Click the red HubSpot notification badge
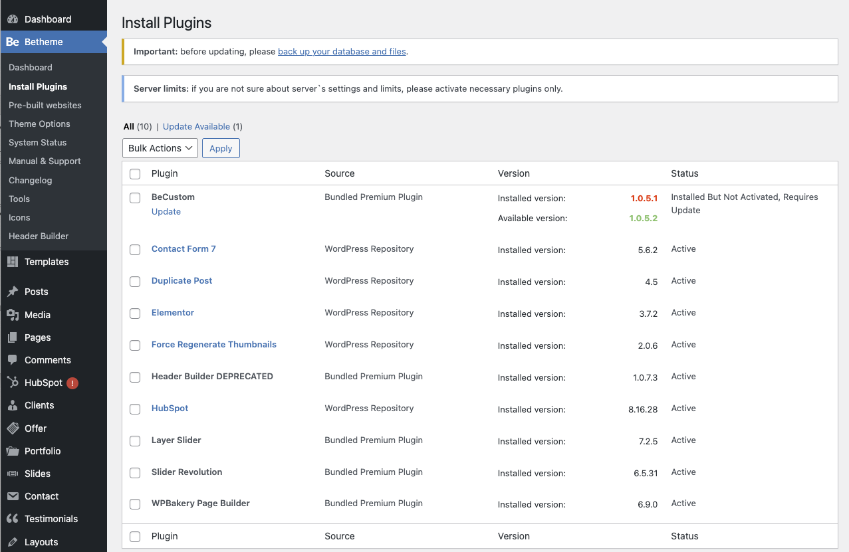Image resolution: width=849 pixels, height=552 pixels. [72, 383]
